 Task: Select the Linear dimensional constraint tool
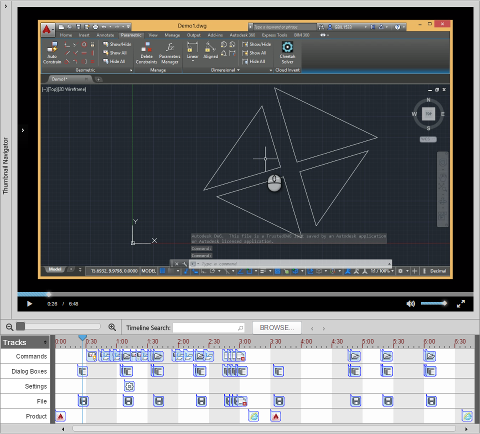coord(192,49)
